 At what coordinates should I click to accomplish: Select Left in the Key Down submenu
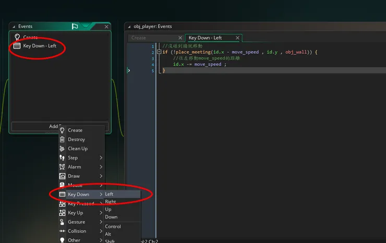tap(123, 194)
